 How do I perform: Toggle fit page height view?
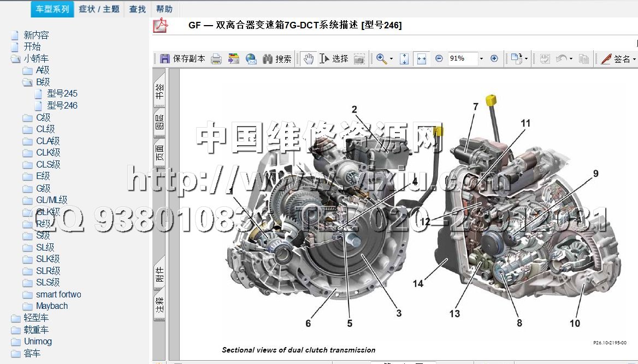404,59
